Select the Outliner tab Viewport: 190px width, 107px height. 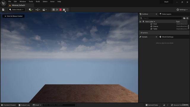pyautogui.click(x=145, y=14)
